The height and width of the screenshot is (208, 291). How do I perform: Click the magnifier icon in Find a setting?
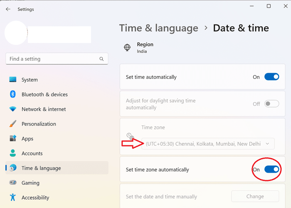click(101, 59)
